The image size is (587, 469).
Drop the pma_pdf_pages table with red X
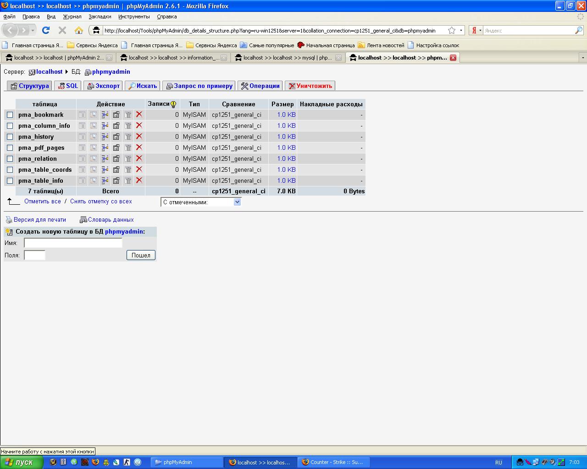point(139,147)
